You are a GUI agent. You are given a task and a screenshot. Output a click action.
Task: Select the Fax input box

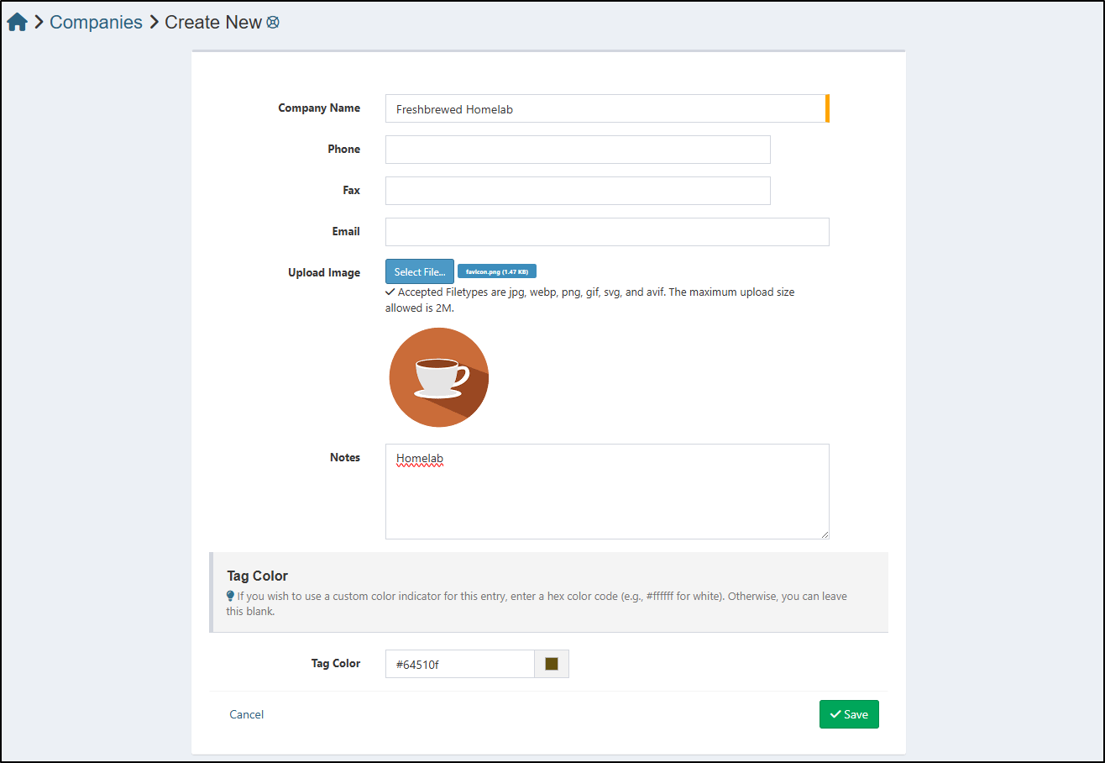[x=577, y=191]
